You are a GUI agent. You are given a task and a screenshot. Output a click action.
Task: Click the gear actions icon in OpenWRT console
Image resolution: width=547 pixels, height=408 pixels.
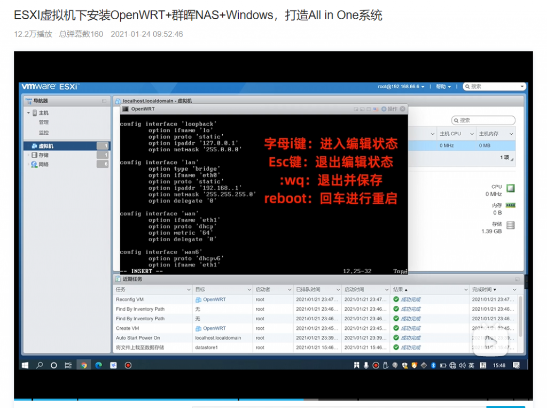click(x=384, y=109)
